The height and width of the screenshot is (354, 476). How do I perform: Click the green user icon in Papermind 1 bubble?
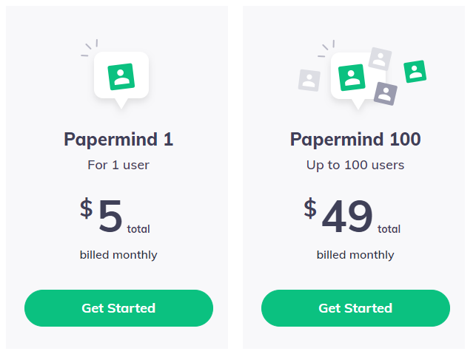pyautogui.click(x=121, y=77)
